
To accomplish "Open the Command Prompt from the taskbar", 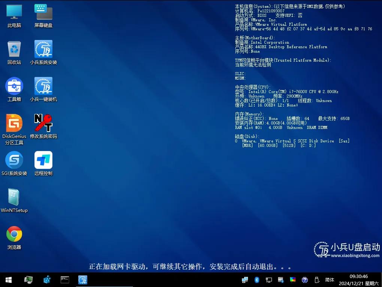I will tap(64, 280).
